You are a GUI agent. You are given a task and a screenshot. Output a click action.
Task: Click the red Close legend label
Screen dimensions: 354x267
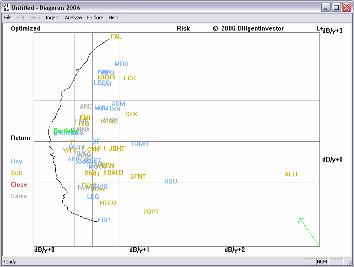coord(19,185)
